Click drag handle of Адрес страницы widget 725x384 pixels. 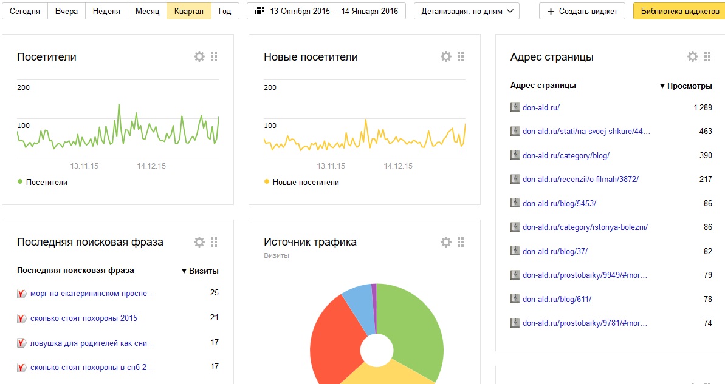pos(707,57)
